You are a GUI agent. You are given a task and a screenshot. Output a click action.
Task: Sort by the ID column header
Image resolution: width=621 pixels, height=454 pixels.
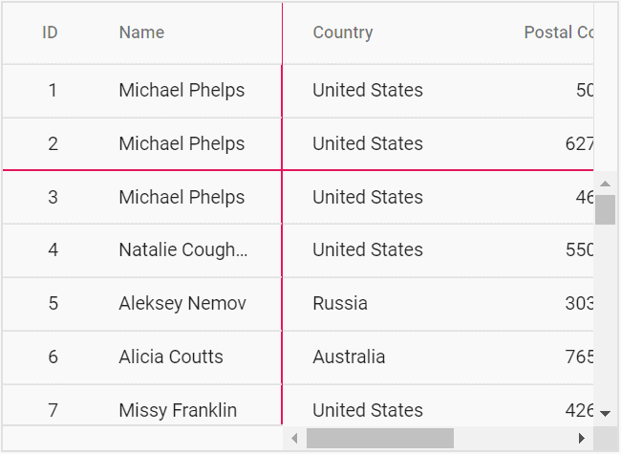click(51, 32)
